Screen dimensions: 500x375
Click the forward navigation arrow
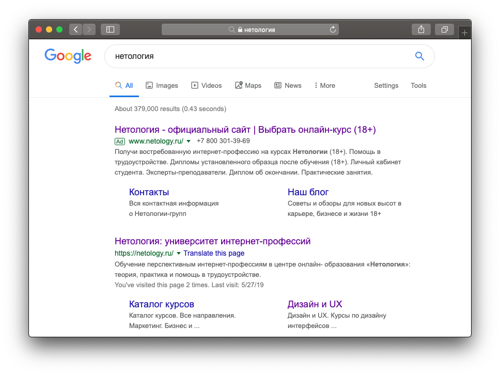click(89, 29)
